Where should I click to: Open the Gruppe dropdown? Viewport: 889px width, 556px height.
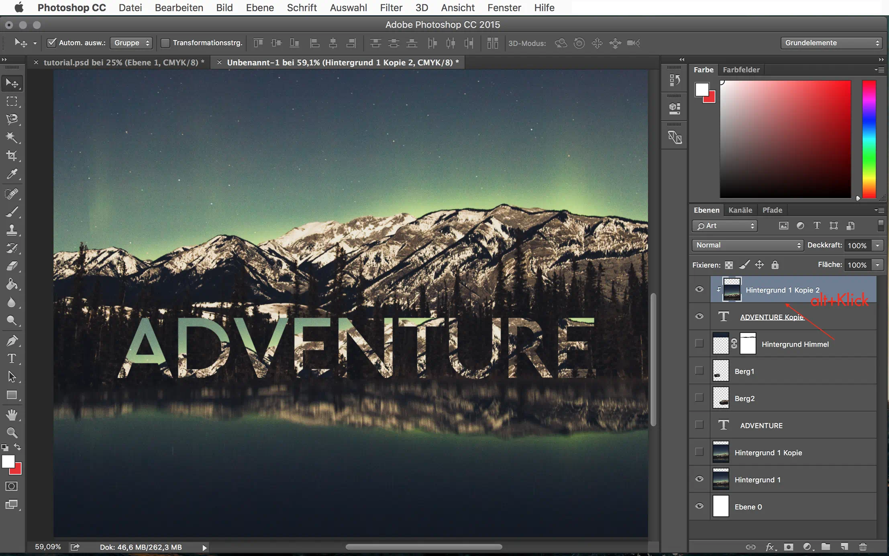coord(131,43)
